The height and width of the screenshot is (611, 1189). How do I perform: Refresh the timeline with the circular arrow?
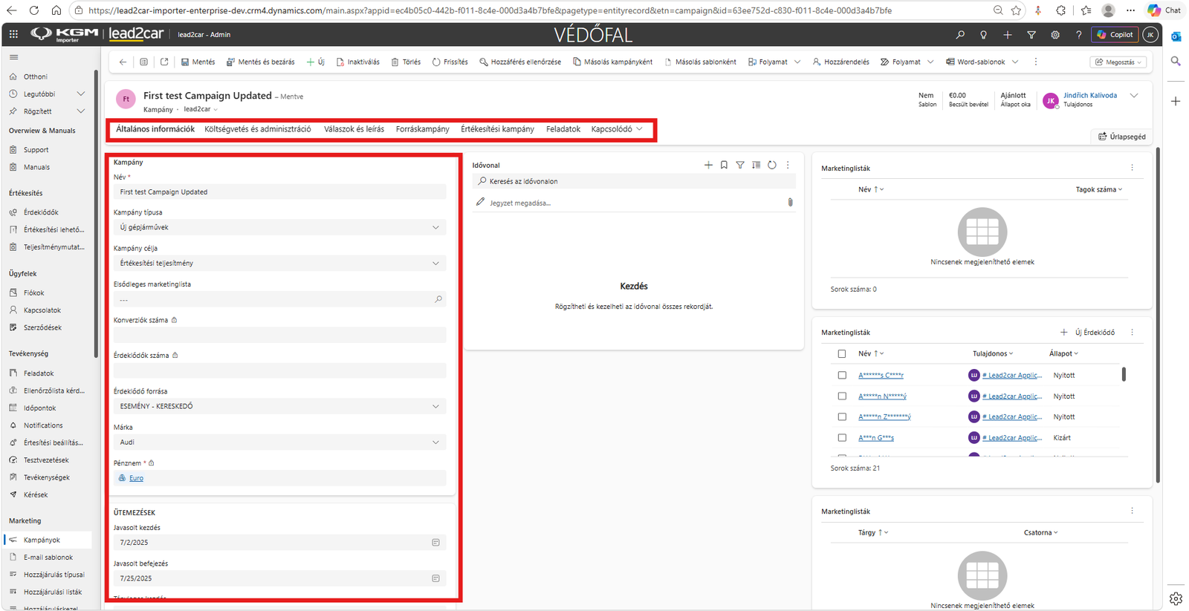[772, 165]
